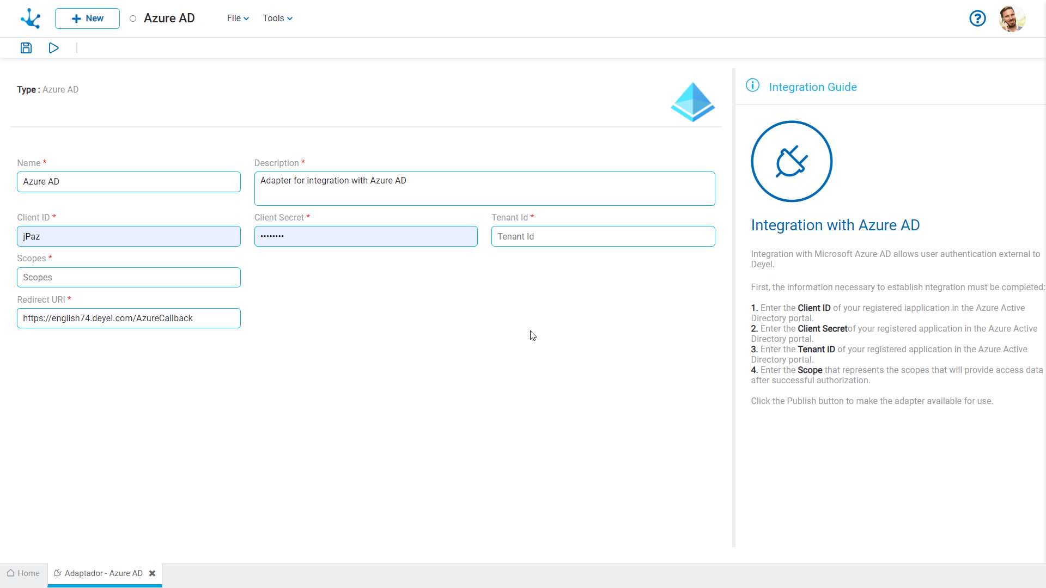Image resolution: width=1046 pixels, height=588 pixels.
Task: Close the Adaptador - Azure AD tab
Action: point(153,573)
